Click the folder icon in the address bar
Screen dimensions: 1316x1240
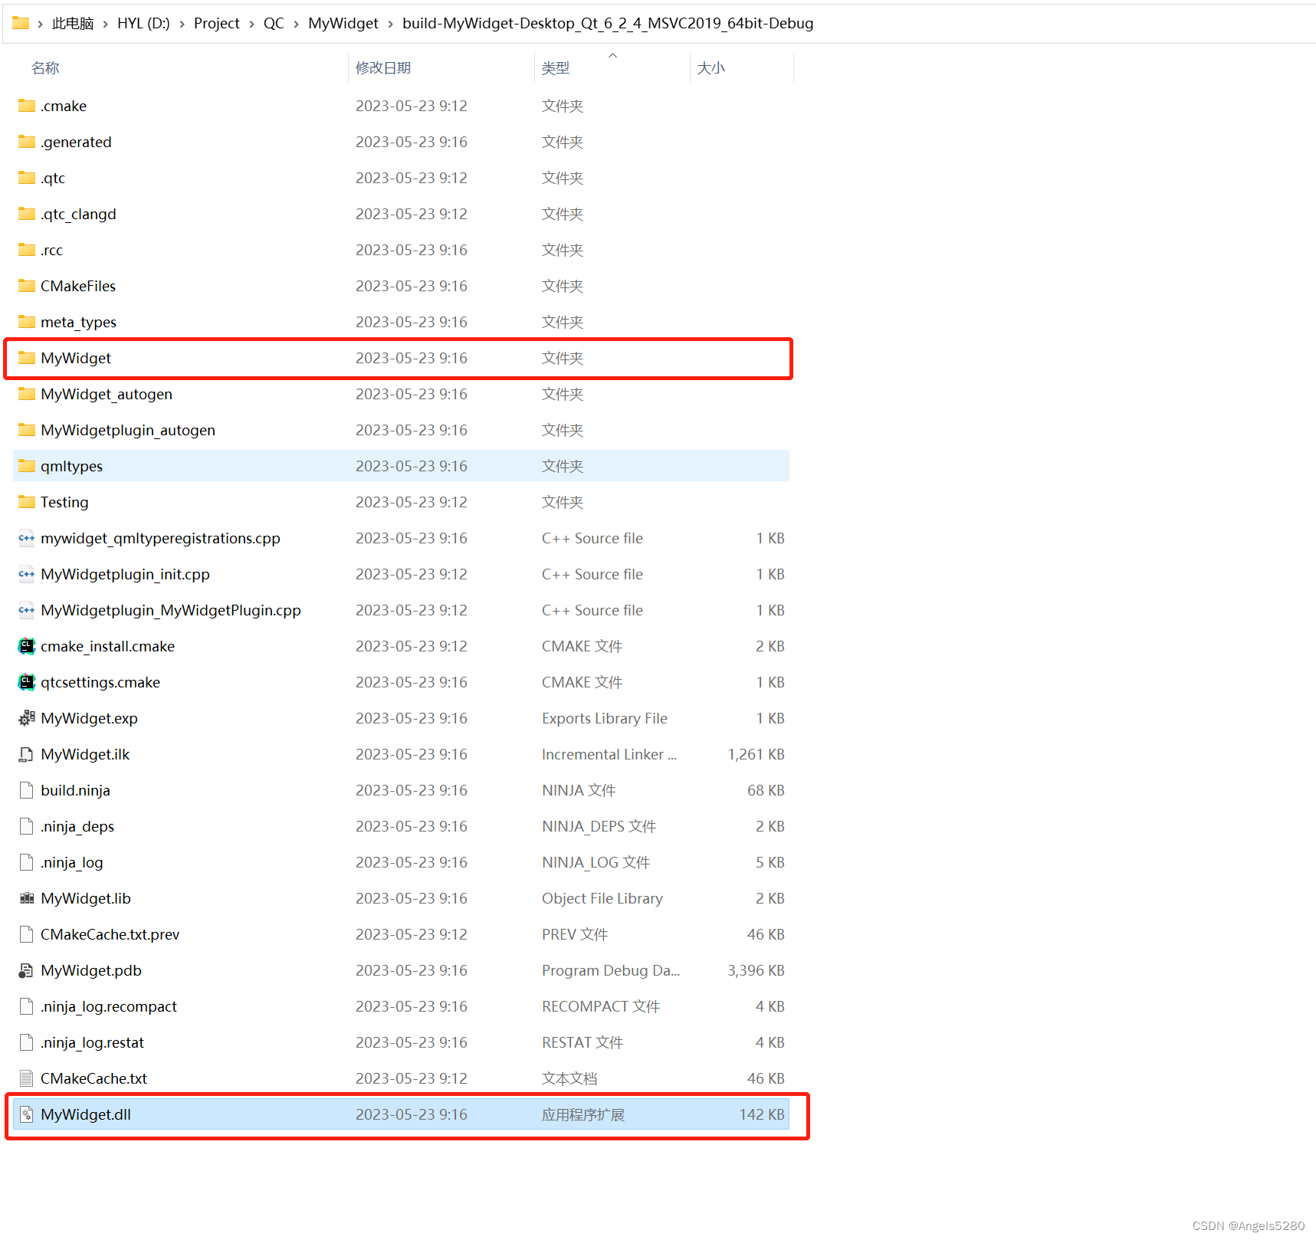[x=19, y=23]
